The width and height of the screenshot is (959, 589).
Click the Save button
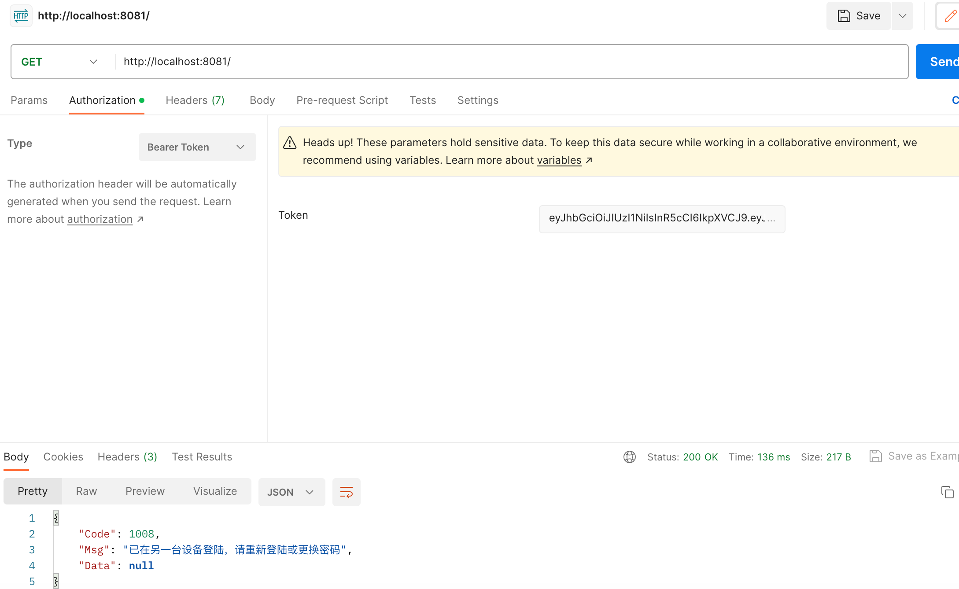859,16
